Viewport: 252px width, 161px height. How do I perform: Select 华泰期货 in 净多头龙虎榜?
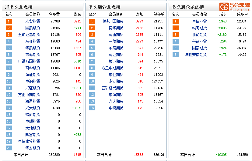click(33, 48)
